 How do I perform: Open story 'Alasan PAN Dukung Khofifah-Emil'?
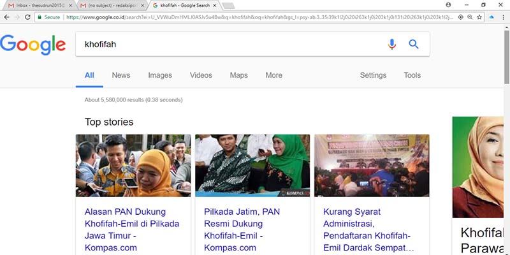coord(132,229)
